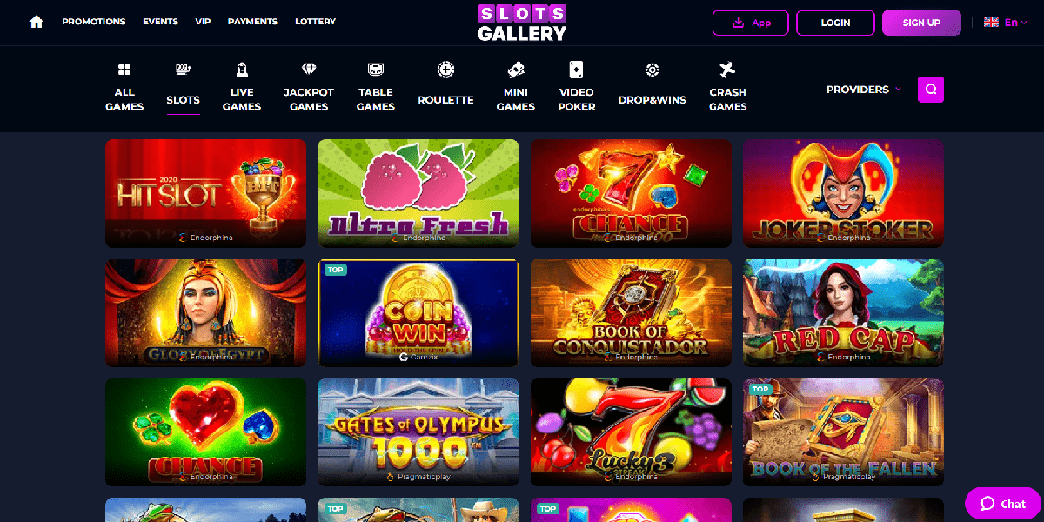Open the search magnifier button
The height and width of the screenshot is (522, 1044).
coord(931,89)
